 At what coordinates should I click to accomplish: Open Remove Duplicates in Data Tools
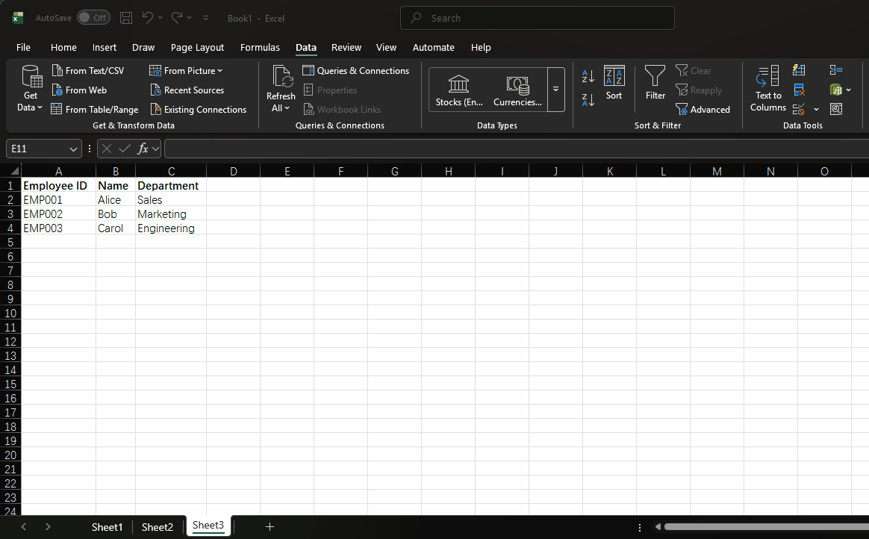799,90
